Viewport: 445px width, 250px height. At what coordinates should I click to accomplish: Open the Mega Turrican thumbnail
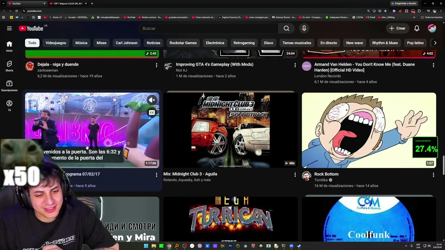[230, 219]
